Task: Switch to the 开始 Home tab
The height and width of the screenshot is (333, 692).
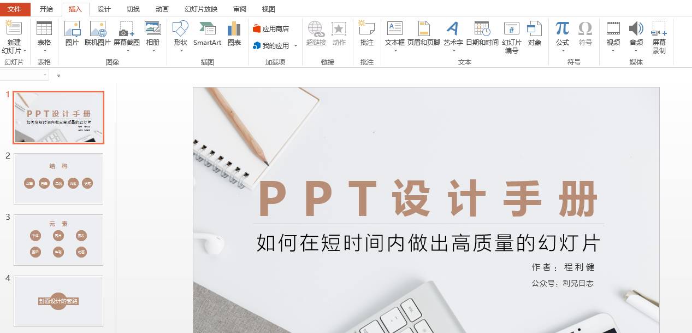Action: click(46, 9)
